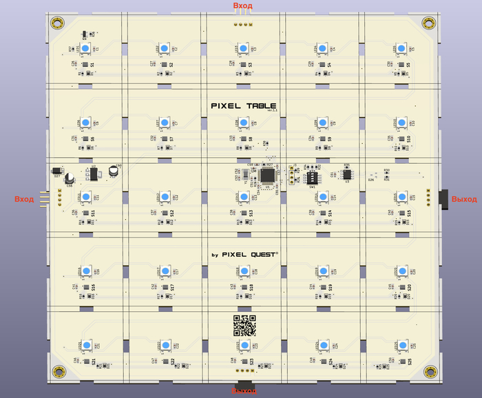
Task: Click the red "Вход" label on the left
Action: pos(24,199)
